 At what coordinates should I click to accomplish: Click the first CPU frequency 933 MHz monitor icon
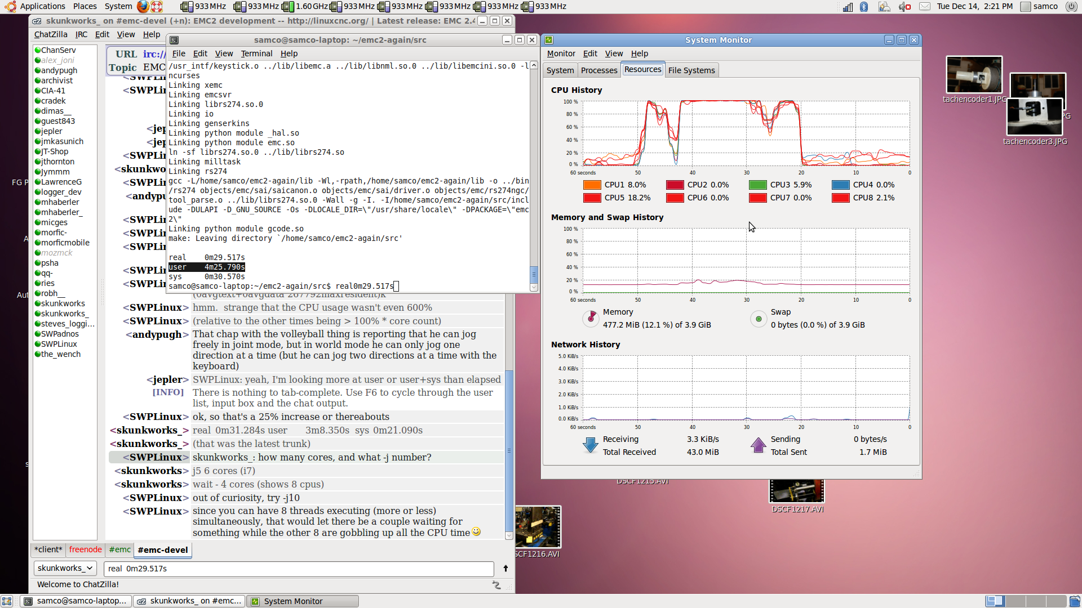[x=187, y=6]
